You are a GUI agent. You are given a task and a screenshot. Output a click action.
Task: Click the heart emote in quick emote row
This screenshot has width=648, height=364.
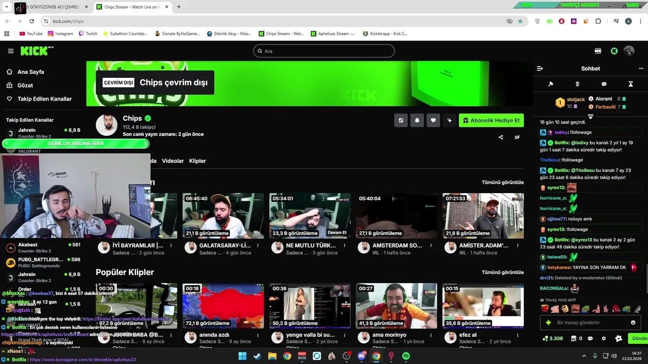(545, 308)
